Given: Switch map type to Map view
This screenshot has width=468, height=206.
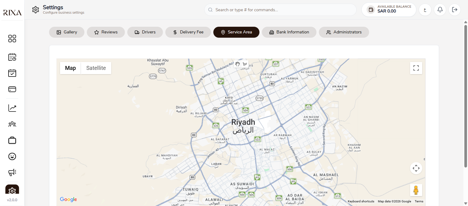Looking at the screenshot, I should (x=70, y=68).
